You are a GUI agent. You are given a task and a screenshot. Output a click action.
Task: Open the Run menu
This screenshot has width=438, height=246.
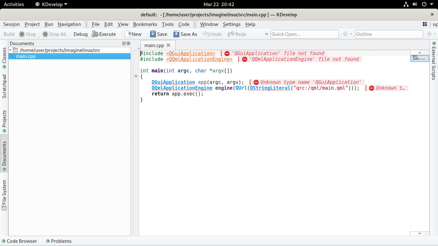[49, 24]
